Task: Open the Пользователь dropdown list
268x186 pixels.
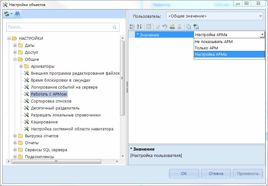Action: [x=260, y=16]
